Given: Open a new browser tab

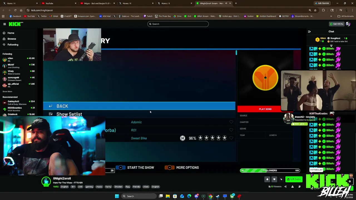Looking at the screenshot, I should pos(236,3).
